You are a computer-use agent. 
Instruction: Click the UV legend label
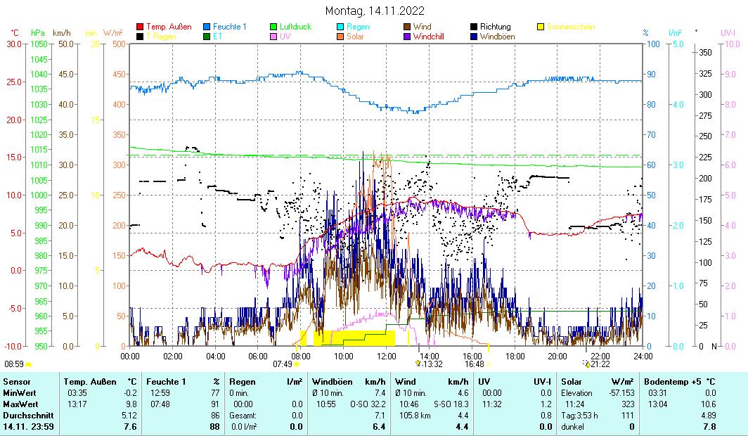285,36
